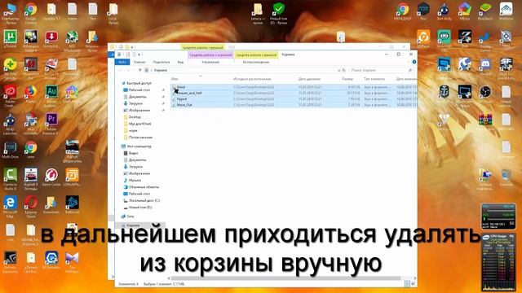Viewport: 522px width, 293px height.
Task: Open Объемные объекты in navigation pane
Action: [x=141, y=187]
